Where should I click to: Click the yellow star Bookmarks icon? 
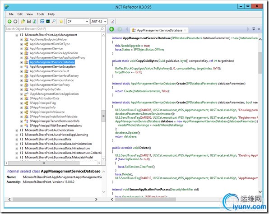point(61,22)
